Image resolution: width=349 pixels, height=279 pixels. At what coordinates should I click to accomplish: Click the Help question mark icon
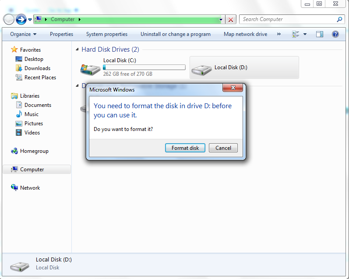[x=335, y=34]
